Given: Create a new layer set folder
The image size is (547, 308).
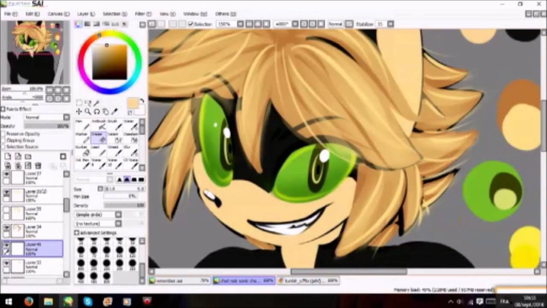Looking at the screenshot, I should point(28,156).
